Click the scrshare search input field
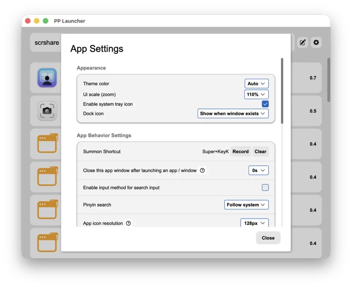 46,43
